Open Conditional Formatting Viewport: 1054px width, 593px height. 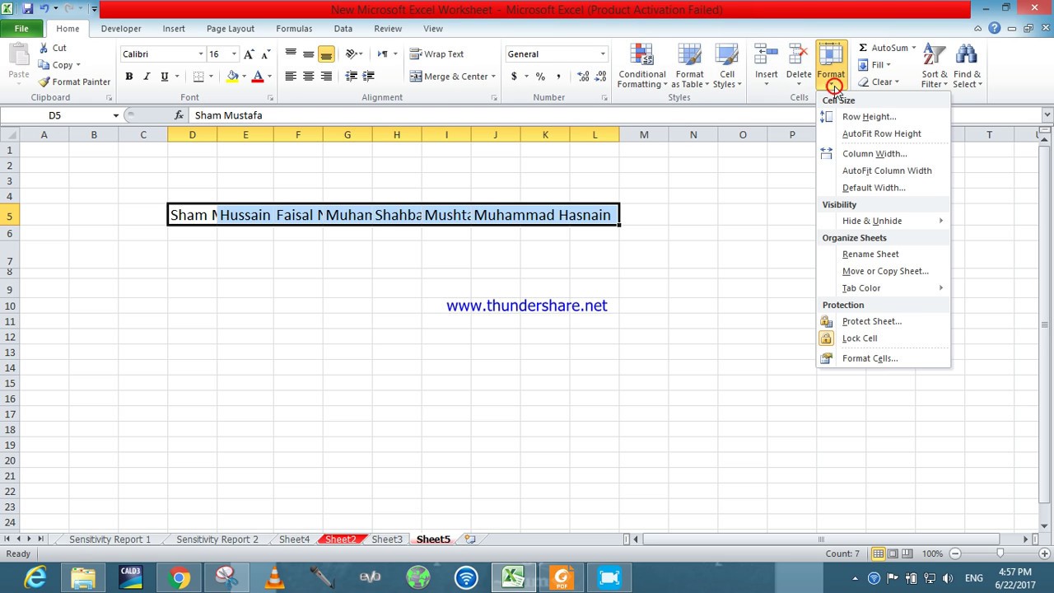[642, 66]
